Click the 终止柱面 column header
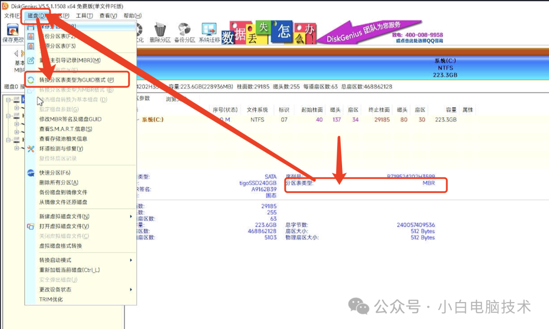This screenshot has height=329, width=549. pyautogui.click(x=379, y=110)
